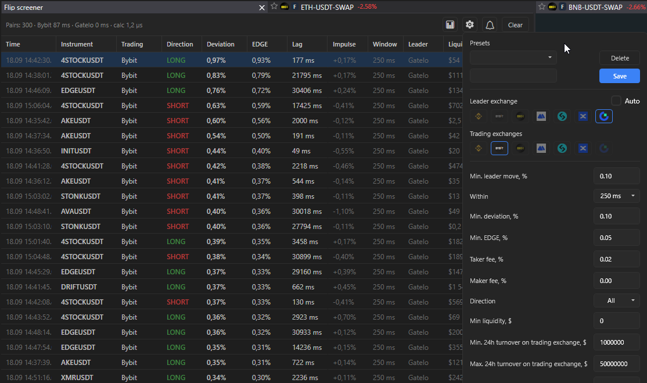The image size is (647, 383).
Task: Toggle OKX in Trading exchanges
Action: click(520, 148)
